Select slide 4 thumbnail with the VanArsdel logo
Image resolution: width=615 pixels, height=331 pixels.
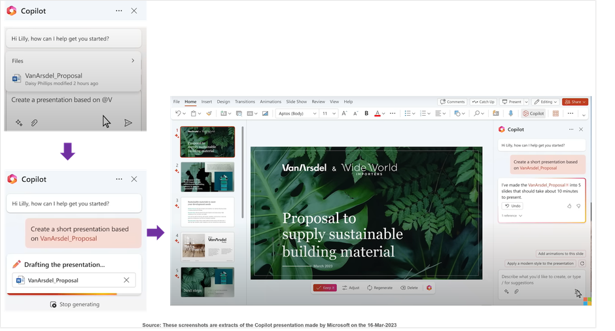coord(207,247)
